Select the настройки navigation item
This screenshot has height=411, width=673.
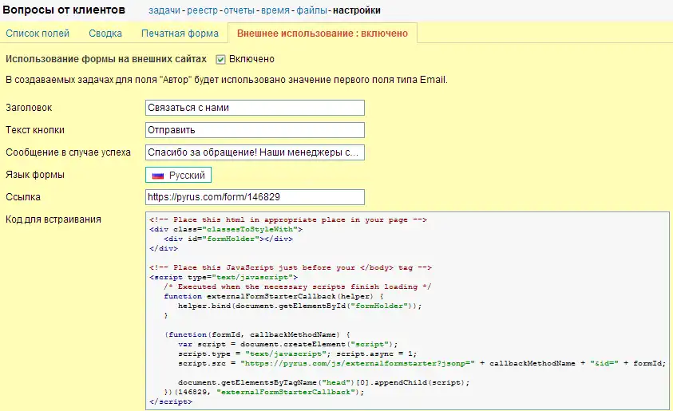(357, 10)
